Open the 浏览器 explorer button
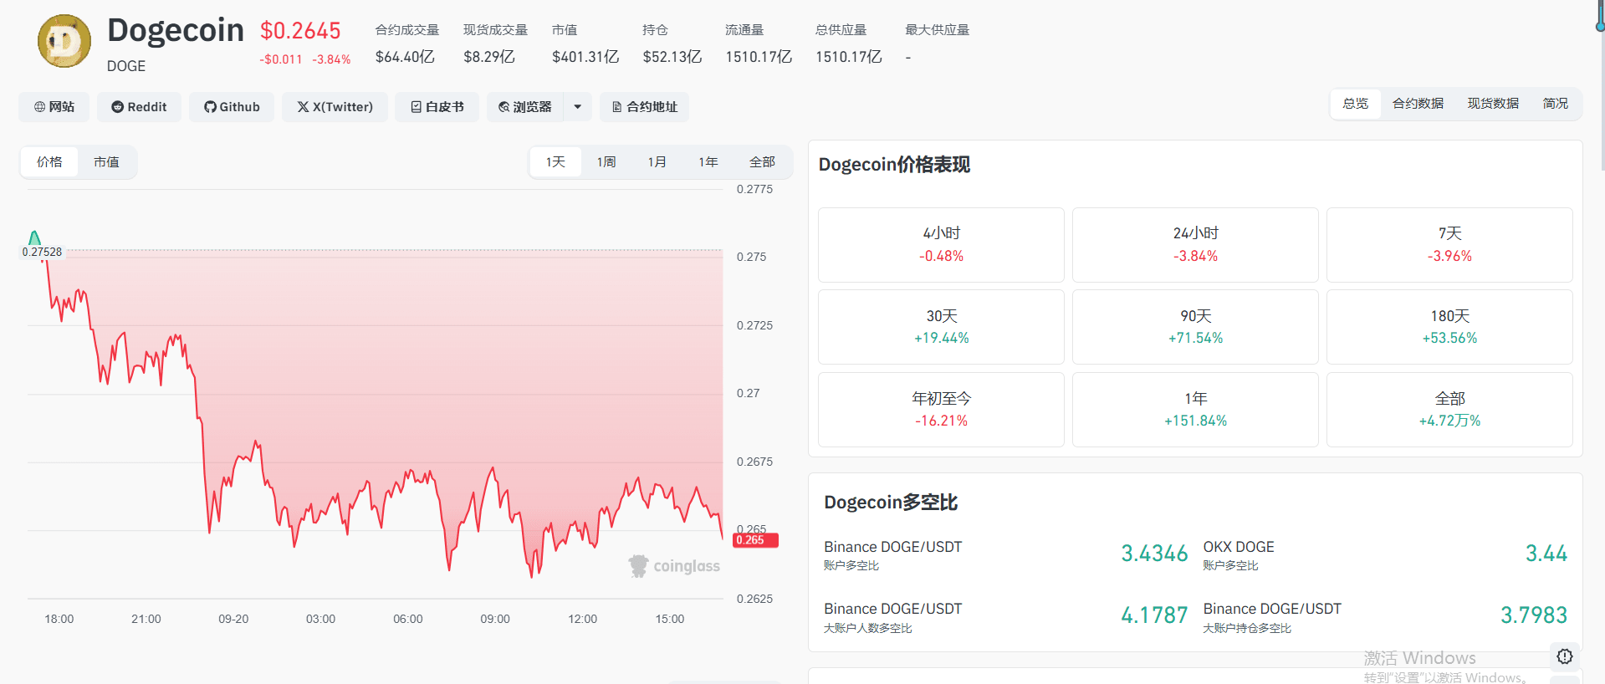 pyautogui.click(x=525, y=107)
